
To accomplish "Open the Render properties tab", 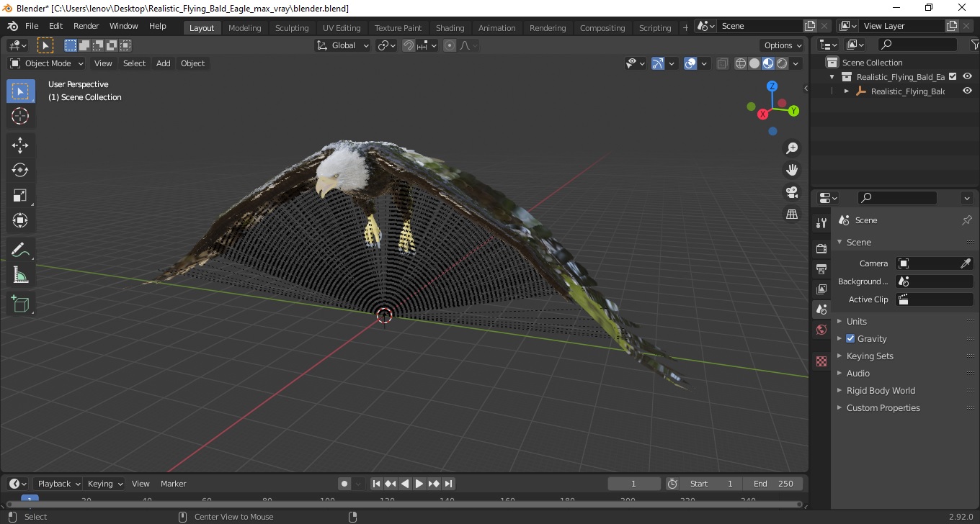I will click(821, 248).
